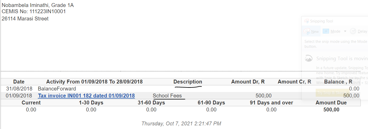Click the Amount Dr, R header

(x=248, y=82)
